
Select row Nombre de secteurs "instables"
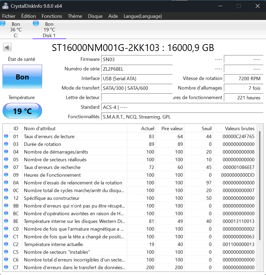[129, 252]
